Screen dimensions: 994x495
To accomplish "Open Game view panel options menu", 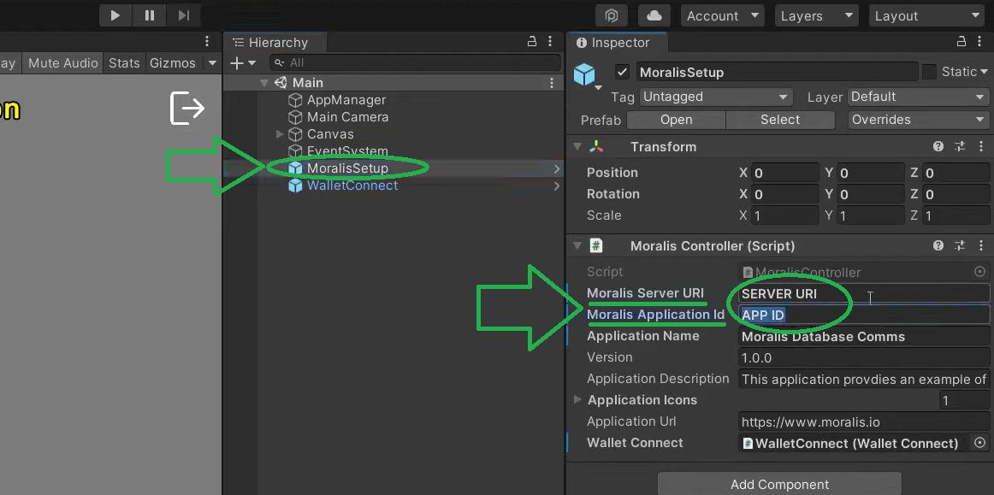I will (207, 42).
